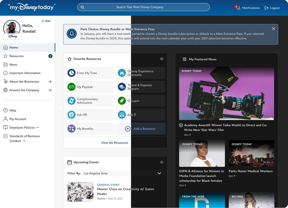Viewport: 288px width, 208px height.
Task: Select Resources in the sidebar
Action: click(x=17, y=56)
